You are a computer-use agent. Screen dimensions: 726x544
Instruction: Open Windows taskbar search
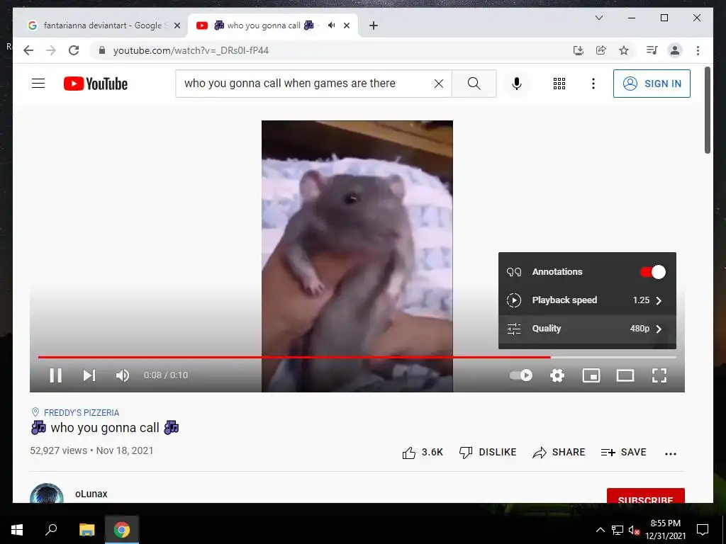point(51,530)
